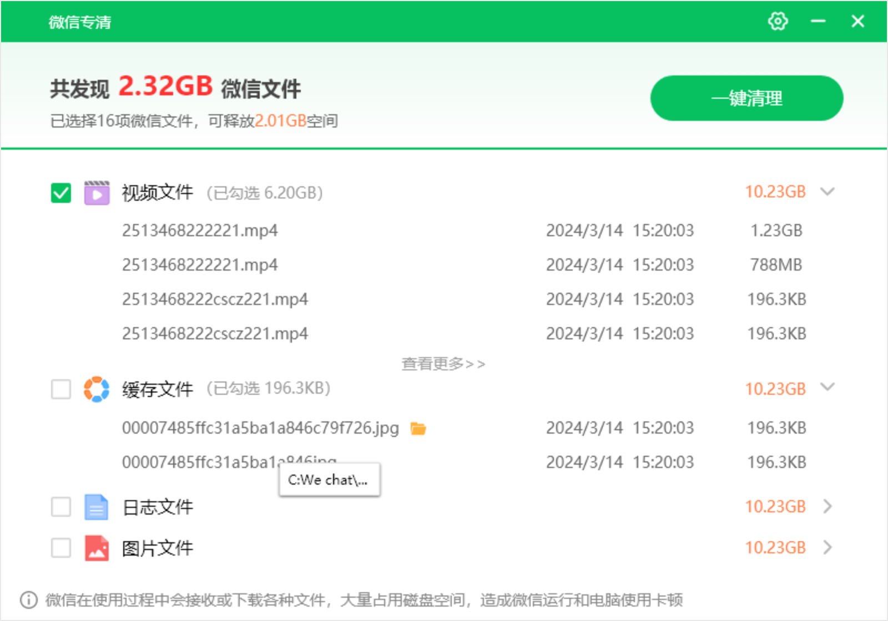Click the purple video files icon
Viewport: 888px width, 621px height.
pyautogui.click(x=97, y=193)
